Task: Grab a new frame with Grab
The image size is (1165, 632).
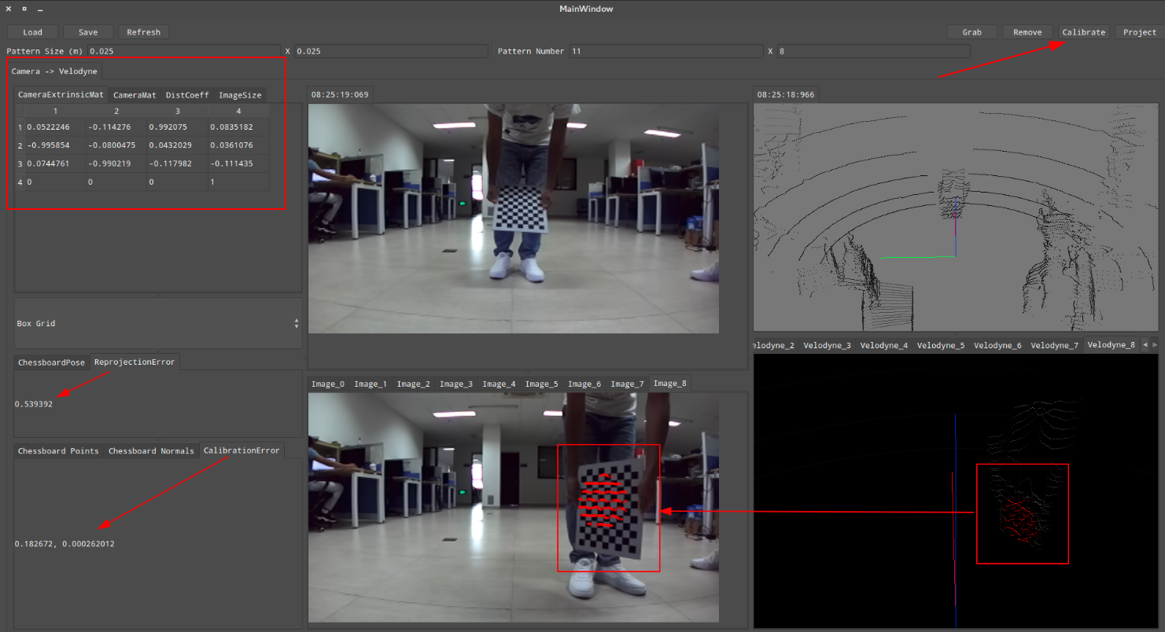Action: [972, 32]
